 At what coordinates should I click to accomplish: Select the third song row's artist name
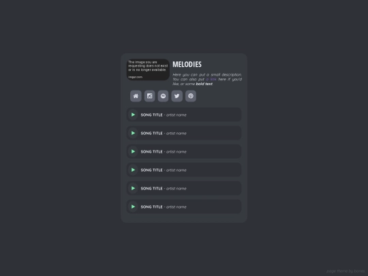tap(177, 152)
